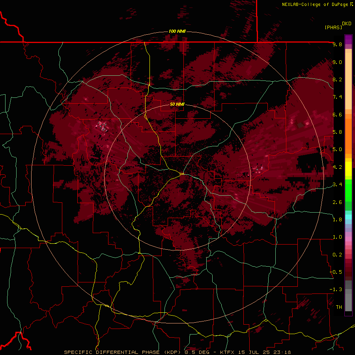Pick the bright green swatch beside the 3.4 value
355x355 pixels.
(x=348, y=190)
